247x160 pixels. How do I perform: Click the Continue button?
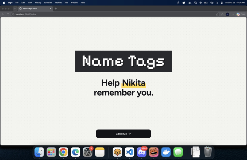coord(123,134)
